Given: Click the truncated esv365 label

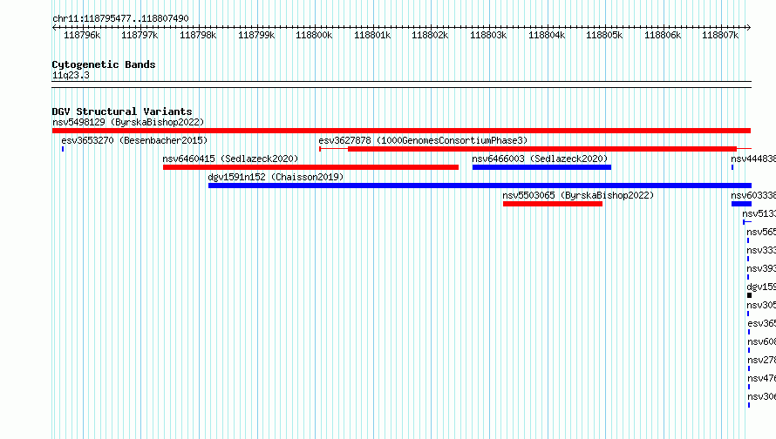Looking at the screenshot, I should pos(762,323).
